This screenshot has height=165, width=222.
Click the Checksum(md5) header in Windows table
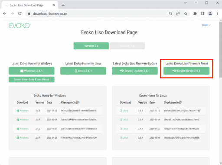click(x=70, y=102)
